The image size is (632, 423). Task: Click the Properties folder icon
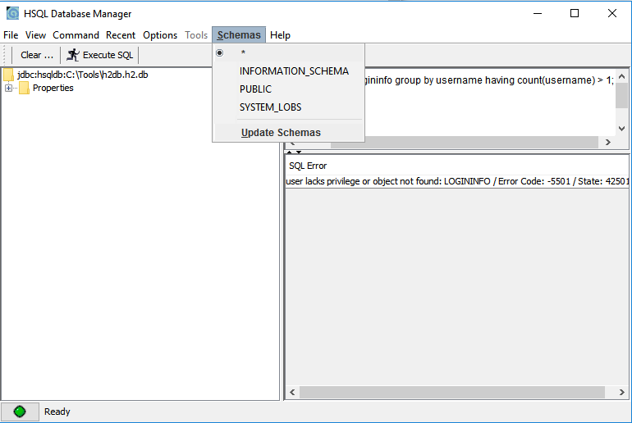[24, 88]
